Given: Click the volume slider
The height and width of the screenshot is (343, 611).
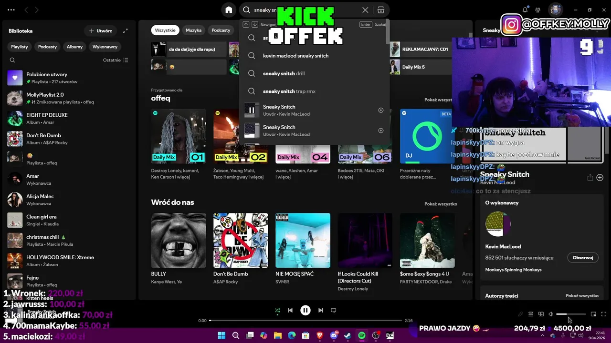Looking at the screenshot, I should point(571,314).
